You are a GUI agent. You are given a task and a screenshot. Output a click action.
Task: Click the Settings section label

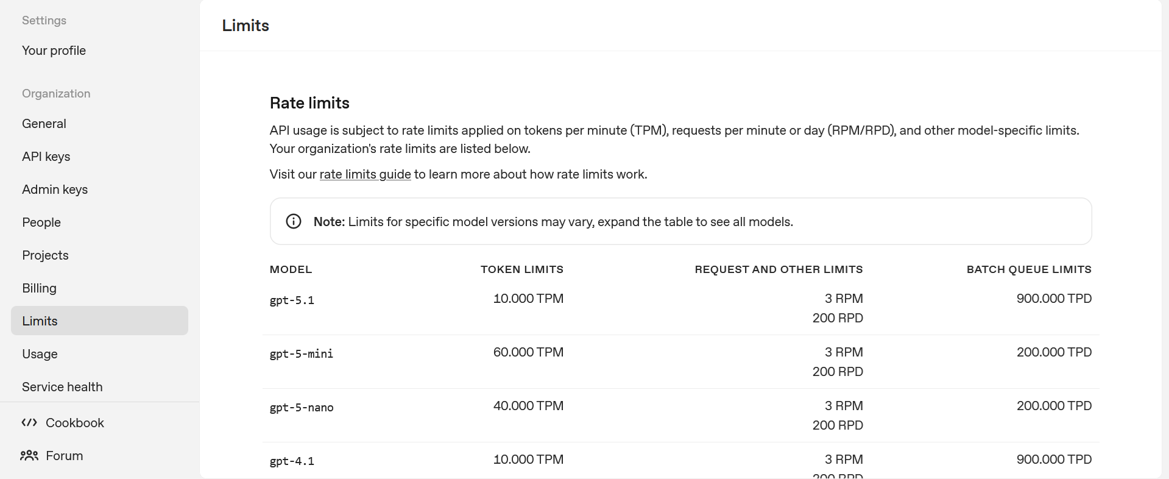coord(44,20)
